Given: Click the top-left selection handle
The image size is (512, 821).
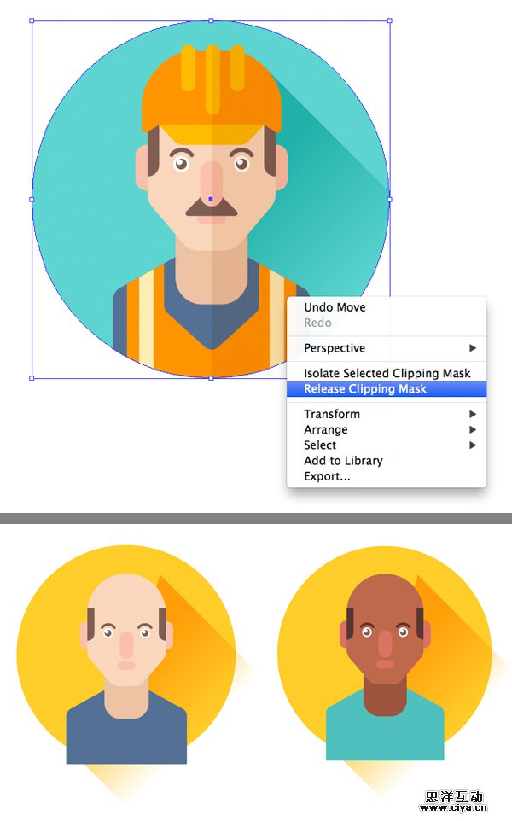Looking at the screenshot, I should [32, 21].
